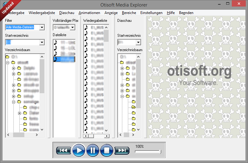Stop playback with the Stop button
Screen dimensions: 248x163
(x=107, y=150)
